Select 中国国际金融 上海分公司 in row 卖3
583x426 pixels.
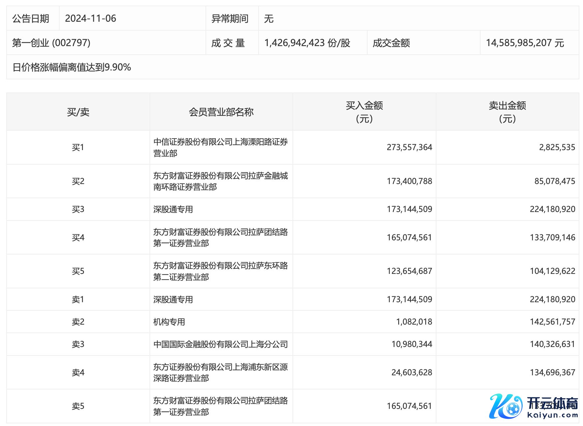(220, 344)
